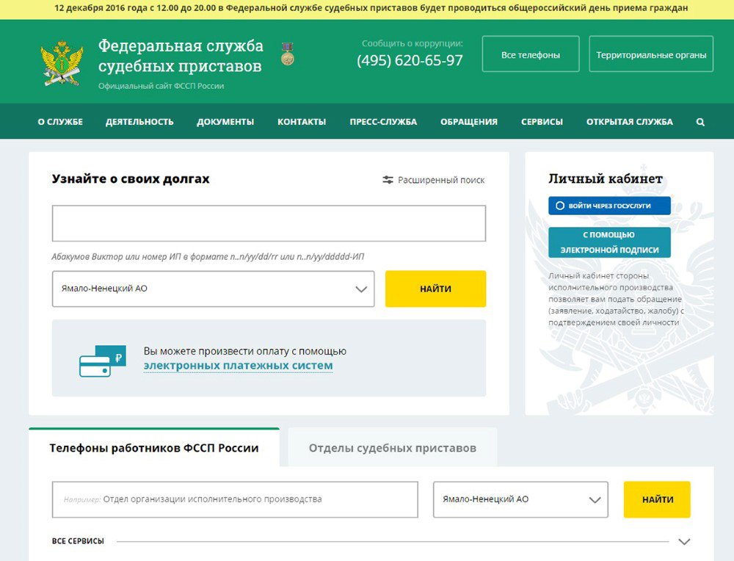The width and height of the screenshot is (734, 561).
Task: Click the FSSP double-headed eagle emblem logo
Action: [62, 64]
